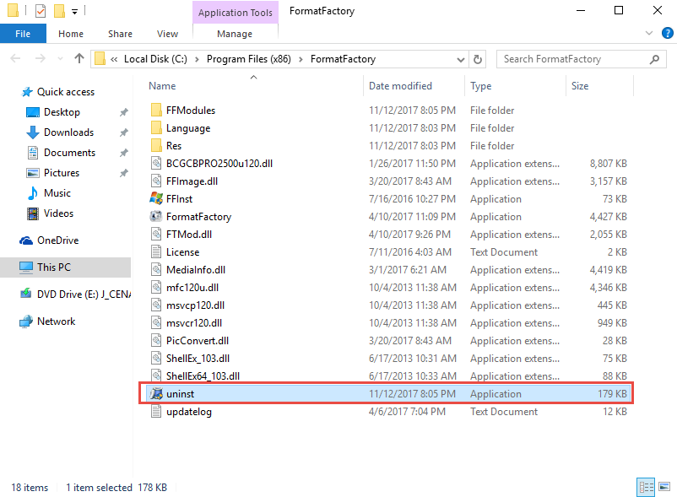Select the mfc120u.dll file name
The width and height of the screenshot is (677, 497).
[192, 288]
